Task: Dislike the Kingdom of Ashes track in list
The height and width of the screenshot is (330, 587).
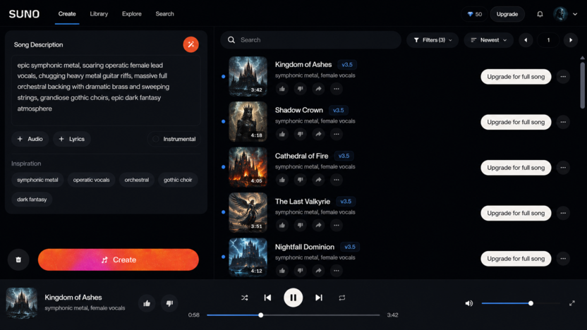Action: point(301,89)
